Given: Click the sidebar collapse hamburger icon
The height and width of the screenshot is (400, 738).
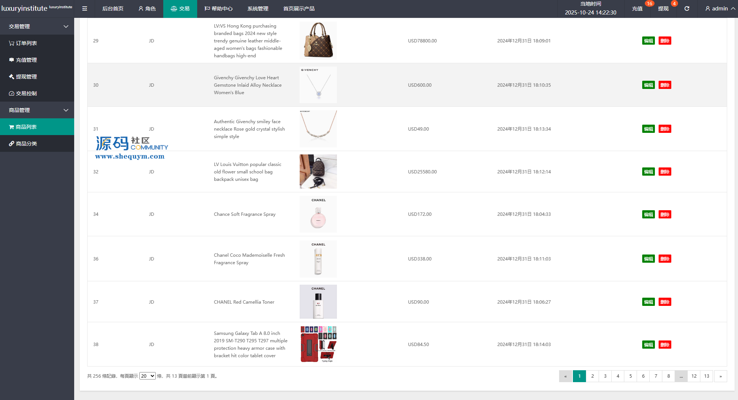Looking at the screenshot, I should 85,9.
